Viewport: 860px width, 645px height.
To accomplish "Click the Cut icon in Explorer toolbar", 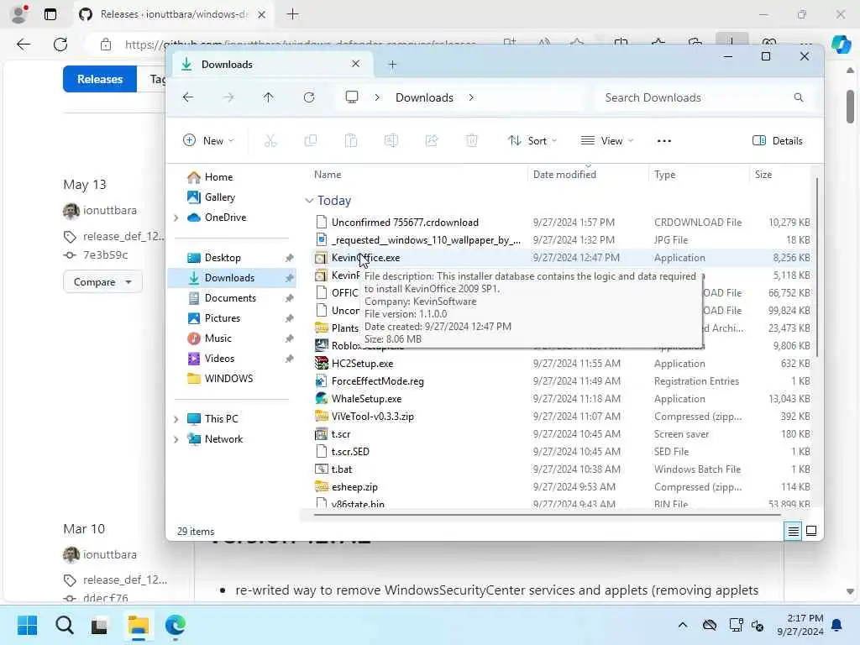I will (270, 141).
